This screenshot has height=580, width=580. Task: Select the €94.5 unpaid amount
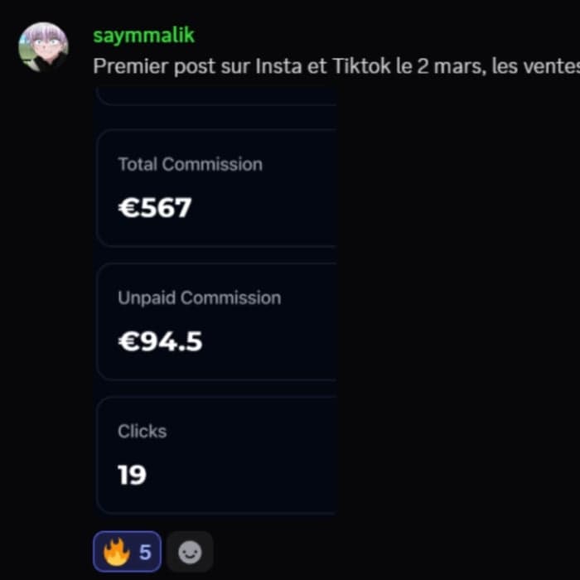[x=160, y=341]
